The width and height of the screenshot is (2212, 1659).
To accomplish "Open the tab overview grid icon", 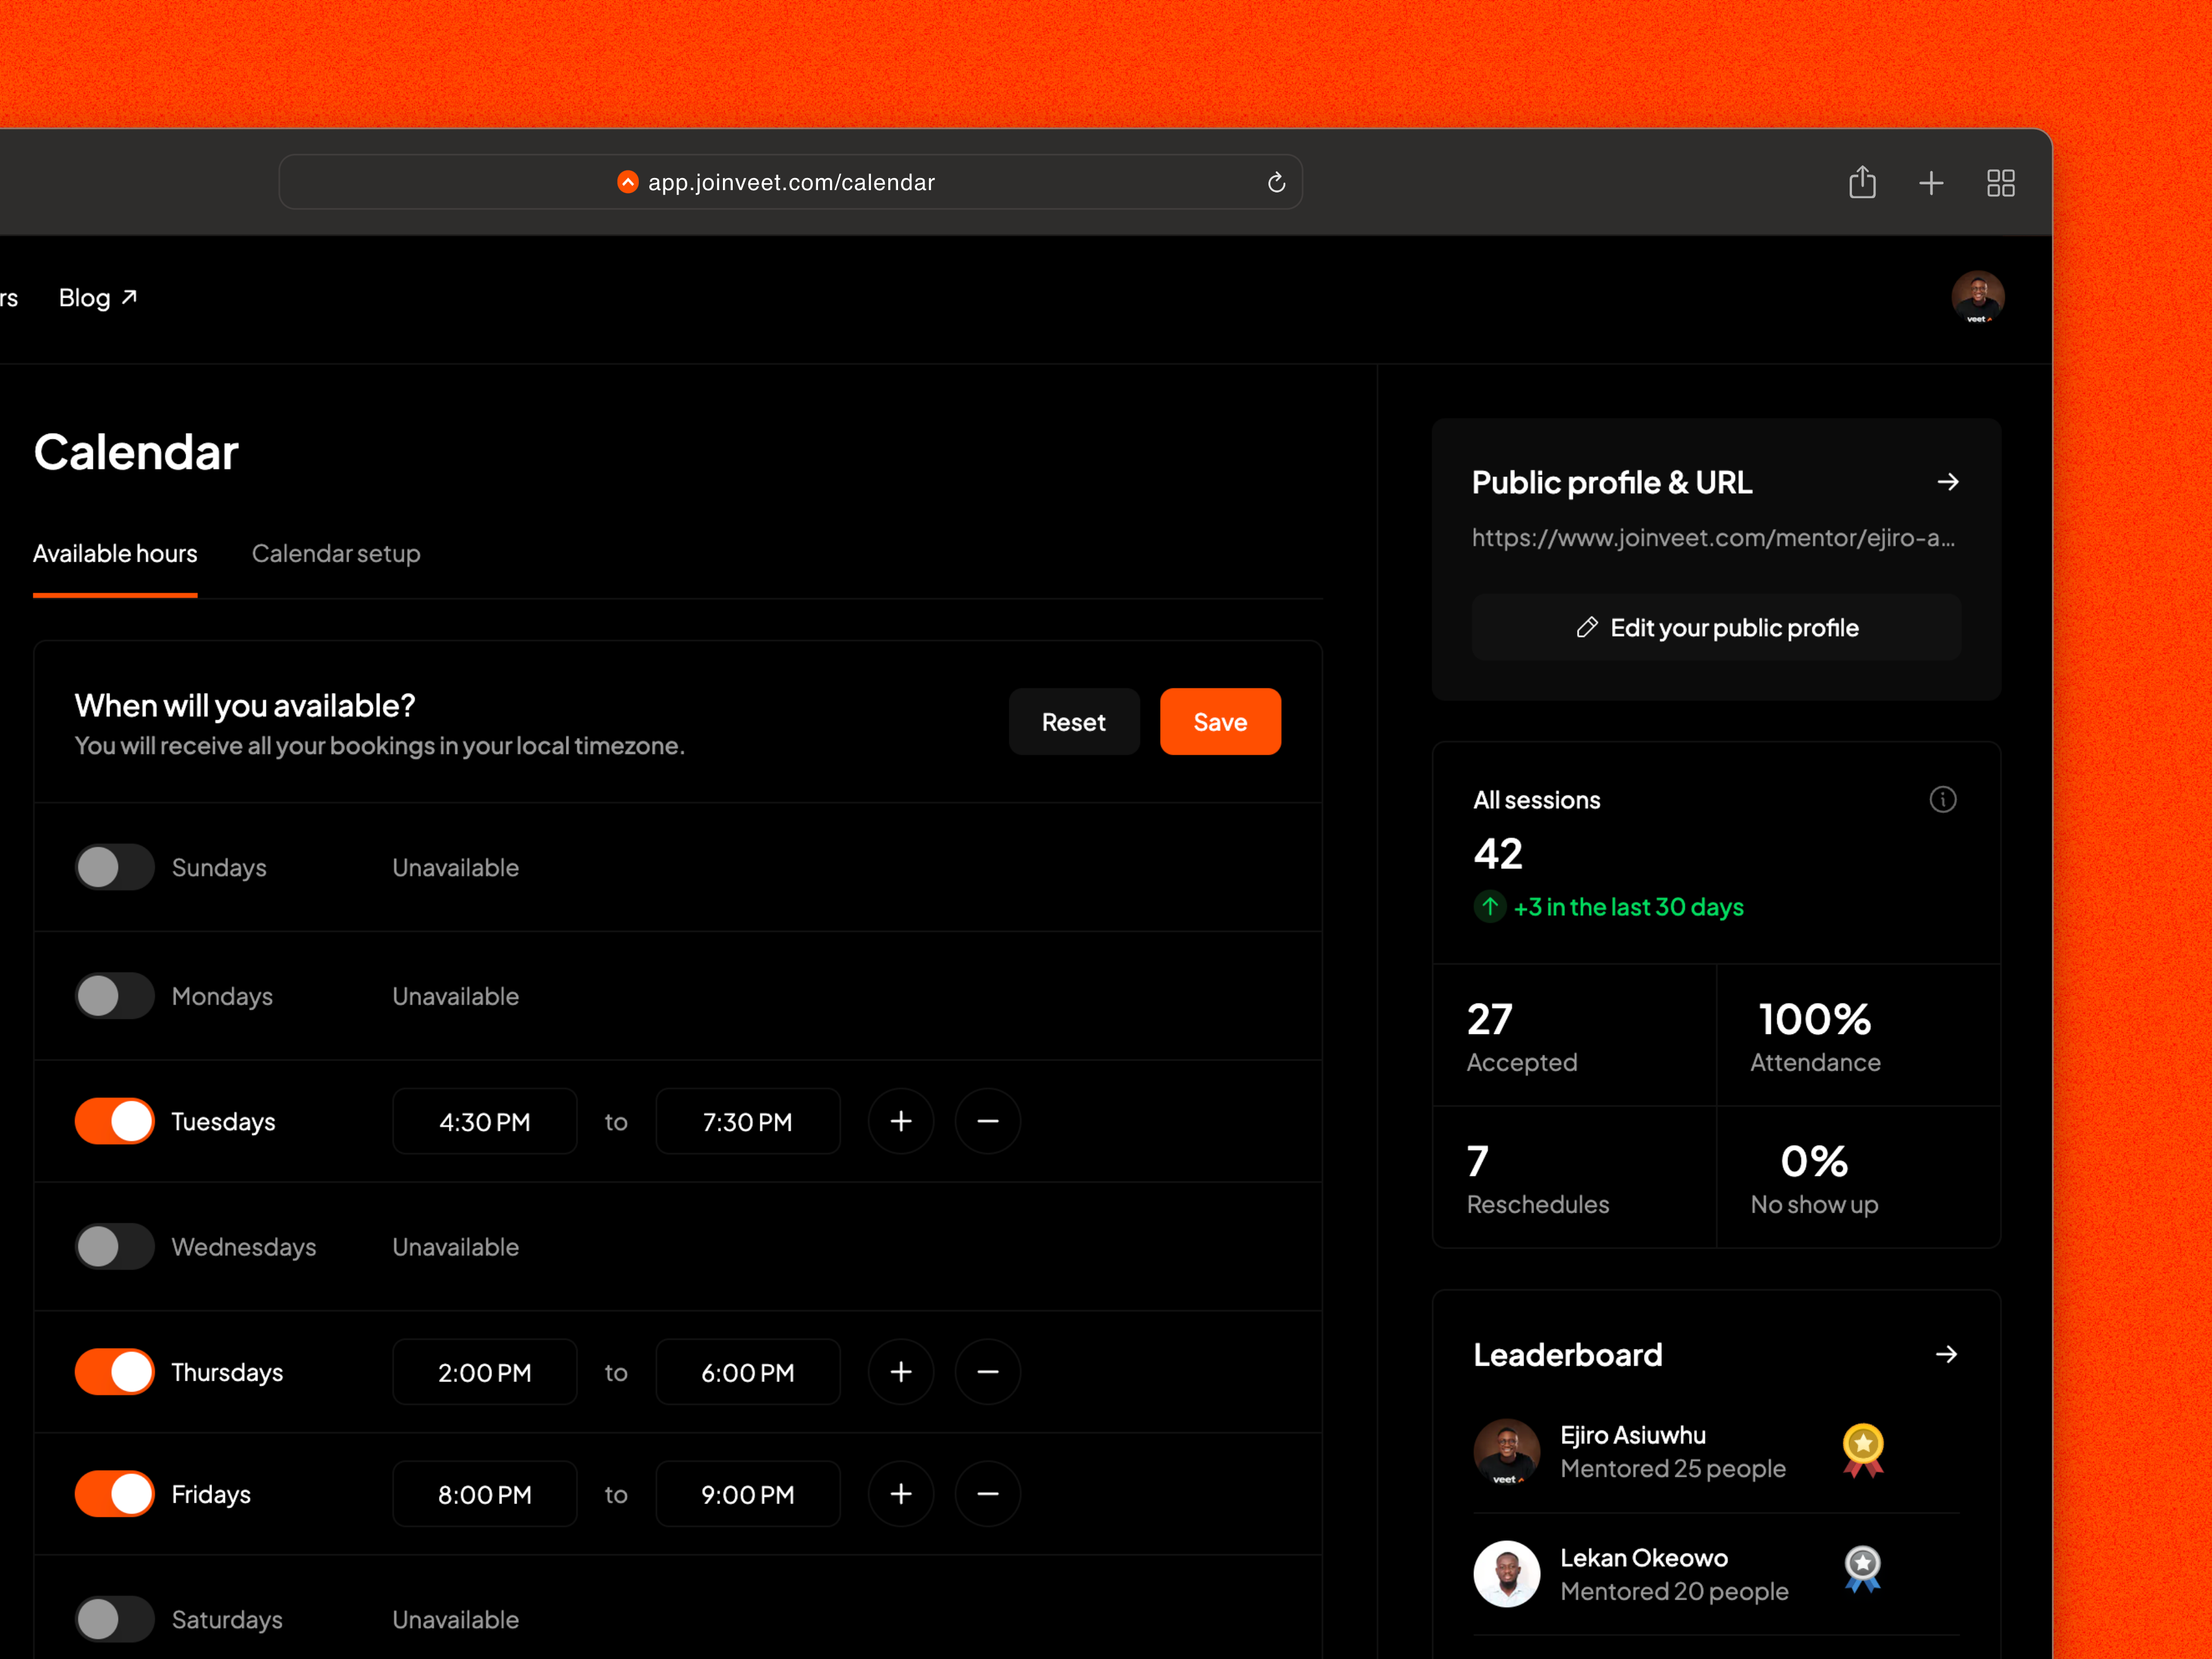I will [x=2000, y=183].
